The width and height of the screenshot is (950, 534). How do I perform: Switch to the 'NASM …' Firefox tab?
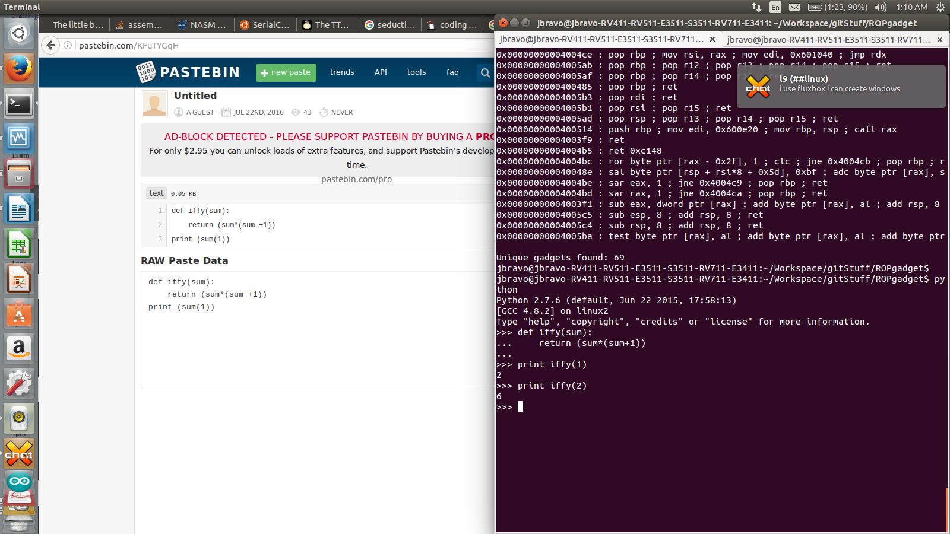202,25
